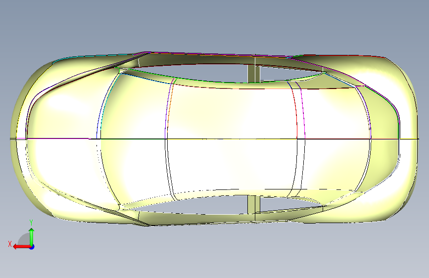Click the blue Z axis dot of triad
Image resolution: width=429 pixels, height=278 pixels.
pyautogui.click(x=32, y=247)
